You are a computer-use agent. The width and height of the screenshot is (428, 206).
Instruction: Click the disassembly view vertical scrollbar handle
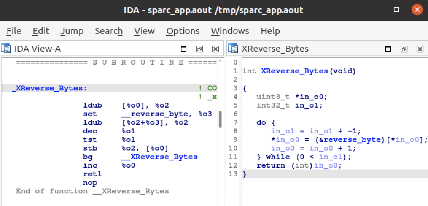pyautogui.click(x=220, y=119)
